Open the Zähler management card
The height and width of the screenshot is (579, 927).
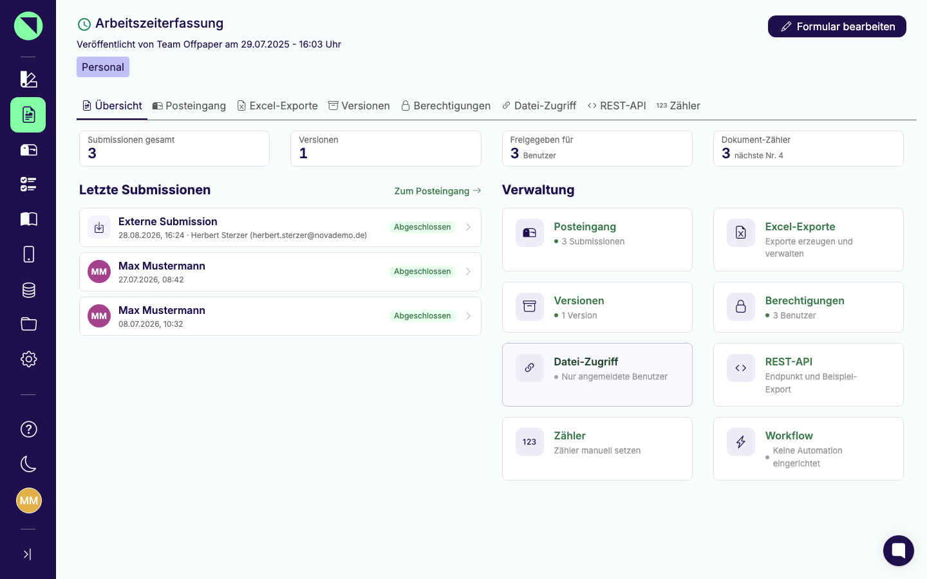point(597,448)
